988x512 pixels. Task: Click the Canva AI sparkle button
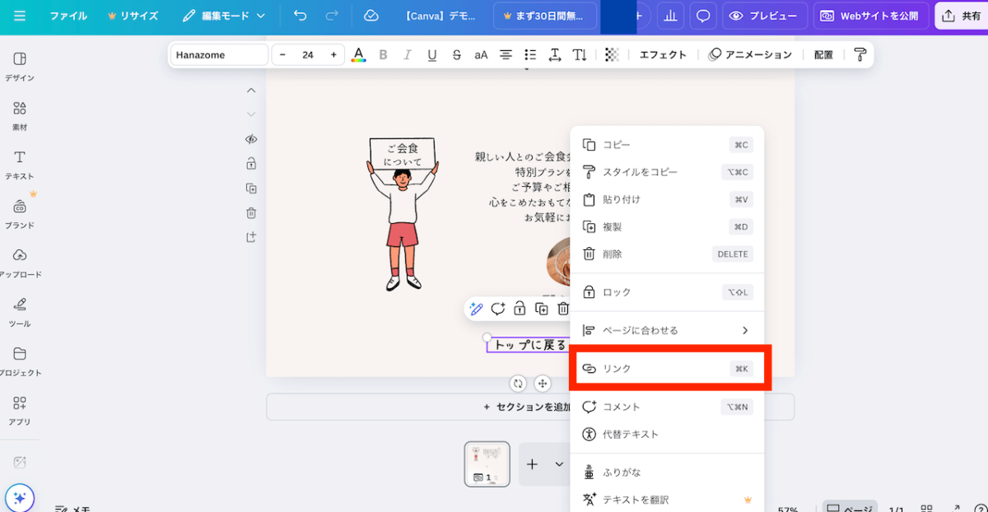click(20, 497)
